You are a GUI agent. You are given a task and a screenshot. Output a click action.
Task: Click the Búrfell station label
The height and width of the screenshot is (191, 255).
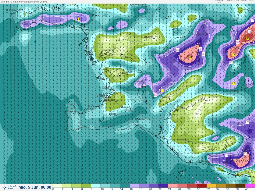point(202,99)
